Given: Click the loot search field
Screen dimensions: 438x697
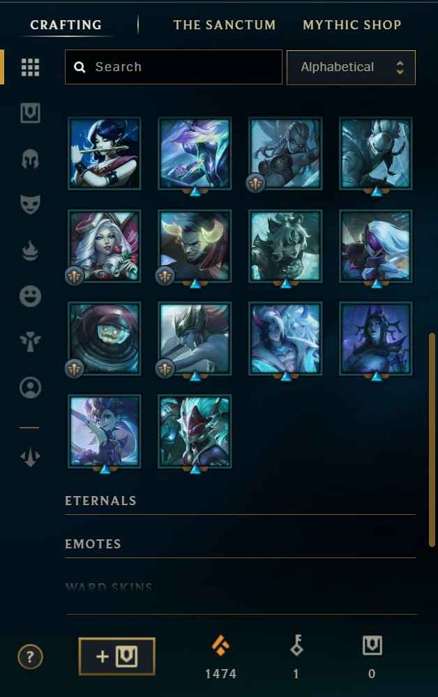Looking at the screenshot, I should point(173,67).
